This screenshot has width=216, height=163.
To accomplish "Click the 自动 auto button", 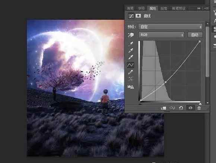I will pos(195,35).
